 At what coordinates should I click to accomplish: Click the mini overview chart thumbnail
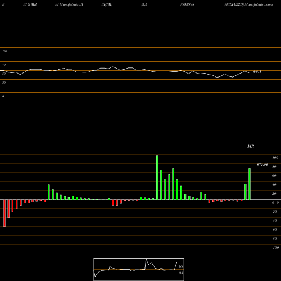(139, 269)
